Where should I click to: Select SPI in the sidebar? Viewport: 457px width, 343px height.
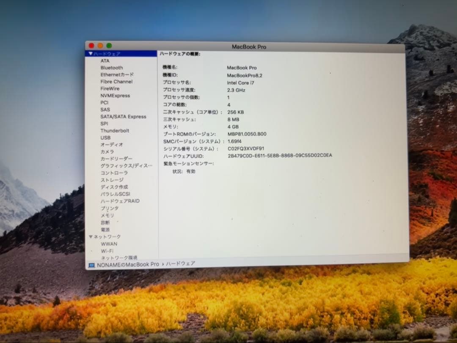click(x=104, y=123)
